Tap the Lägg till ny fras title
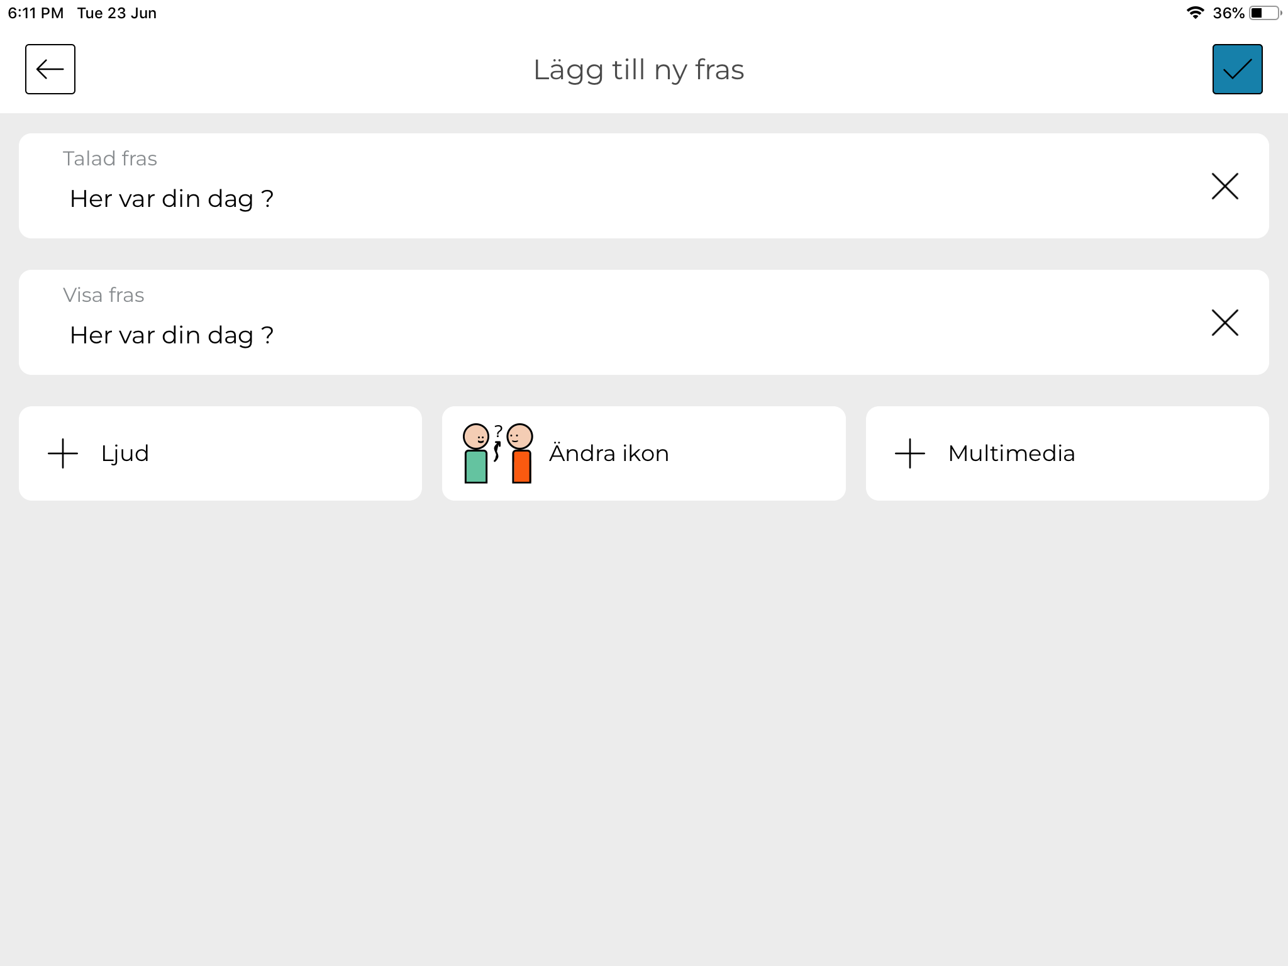This screenshot has height=966, width=1288. coord(639,70)
